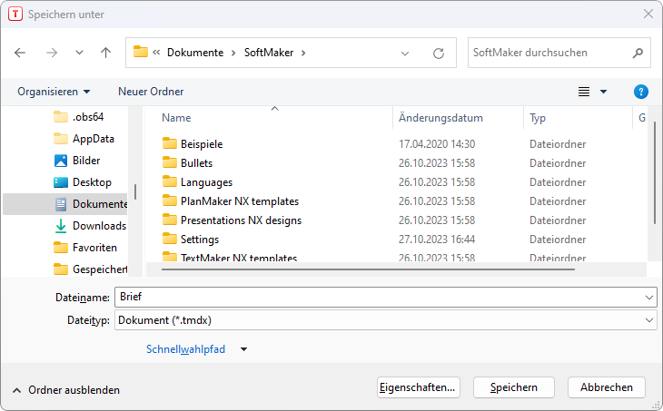The image size is (663, 411).
Task: Open Eigenschaften dialog
Action: [x=418, y=387]
